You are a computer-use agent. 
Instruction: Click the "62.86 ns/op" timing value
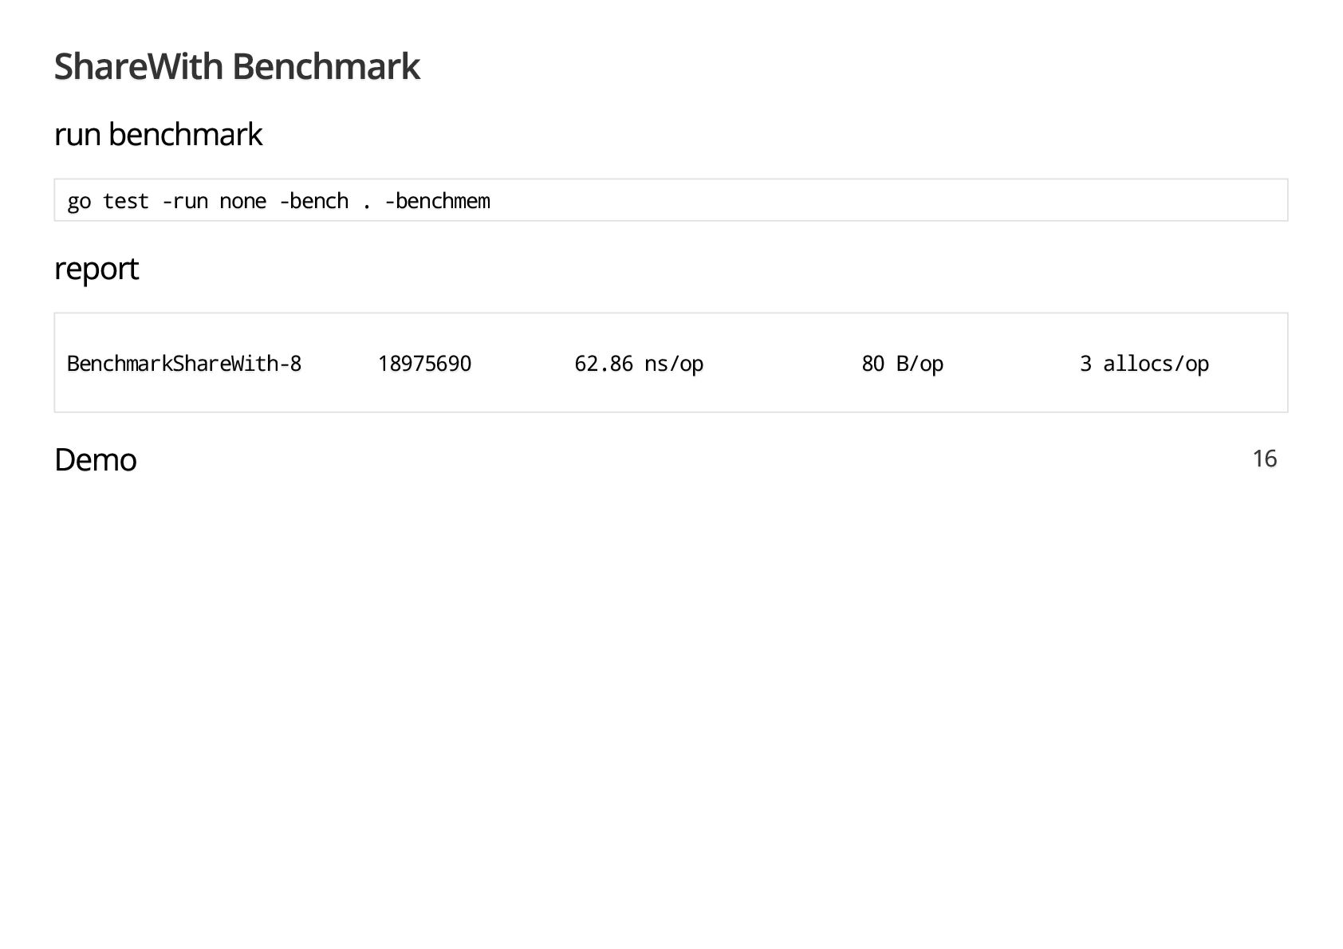point(639,364)
